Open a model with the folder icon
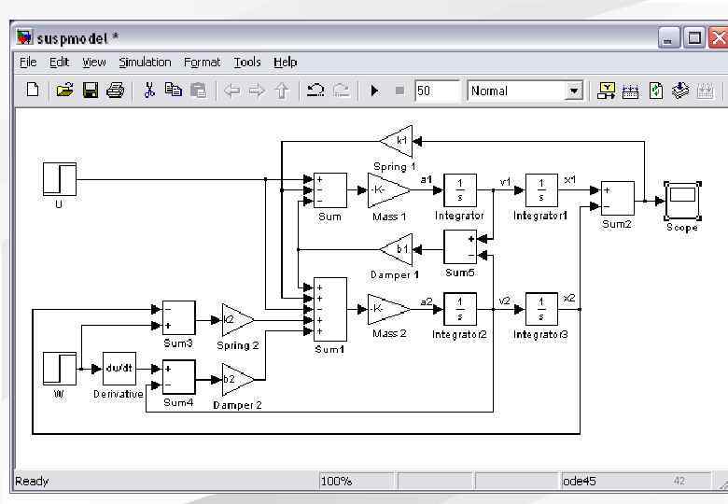This screenshot has width=728, height=504. pos(64,90)
